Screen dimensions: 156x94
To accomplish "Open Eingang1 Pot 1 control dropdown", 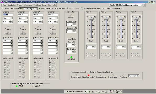I will click(x=12, y=40).
